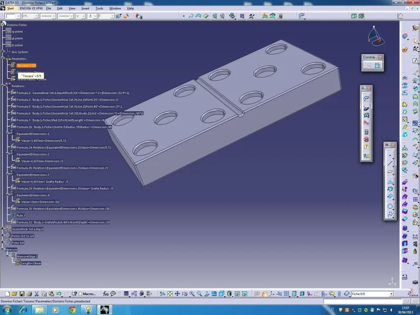Open the Edit menu
Viewport: 420px width, 315px height.
pyautogui.click(x=60, y=8)
